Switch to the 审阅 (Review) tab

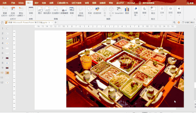tap(87, 3)
